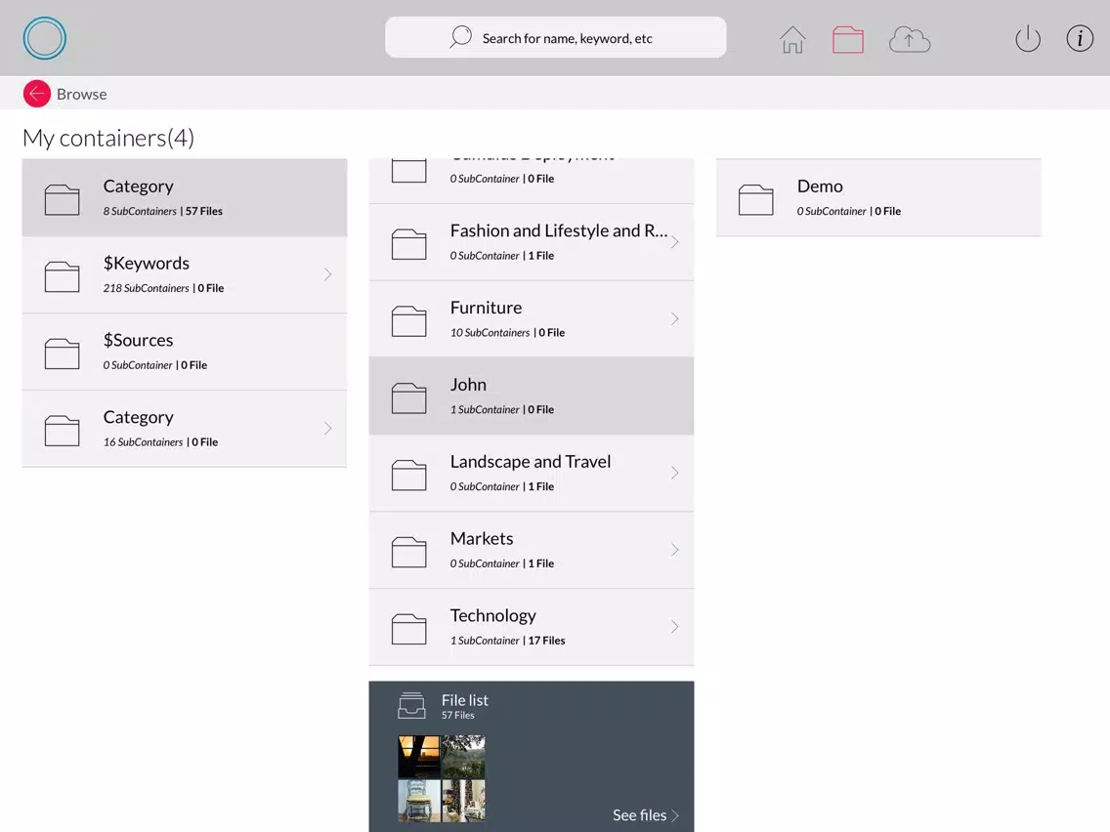Open the cloud upload icon
This screenshot has width=1110, height=832.
(909, 40)
